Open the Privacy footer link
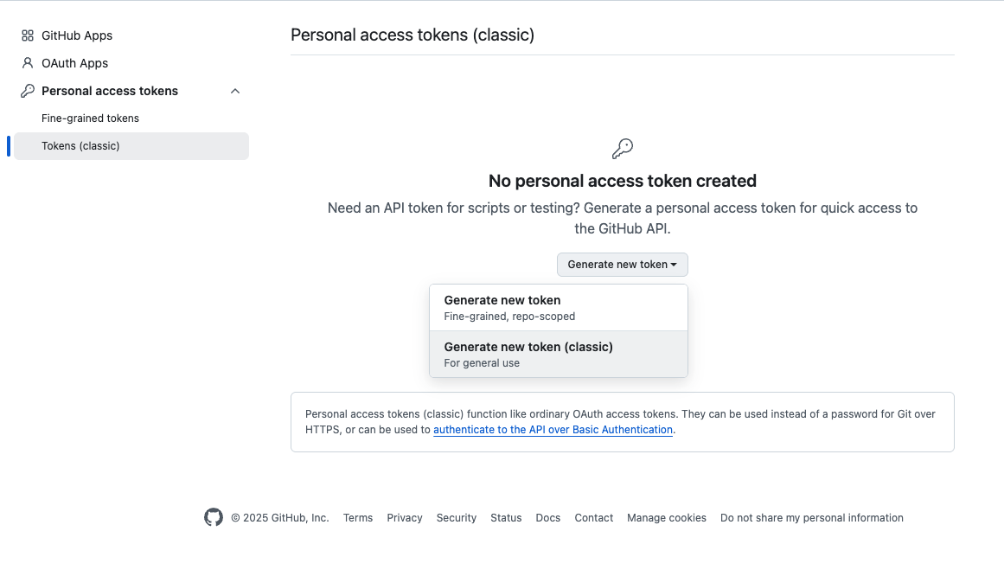Image resolution: width=1004 pixels, height=576 pixels. point(405,518)
